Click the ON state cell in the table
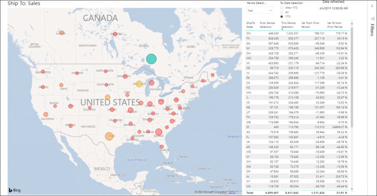This screenshot has width=377, height=196. (248, 33)
